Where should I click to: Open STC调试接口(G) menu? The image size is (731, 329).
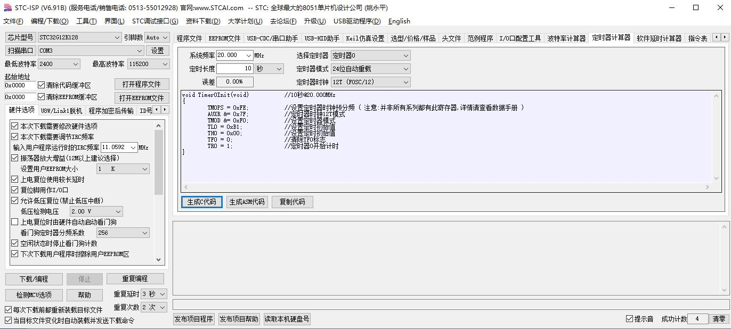155,21
